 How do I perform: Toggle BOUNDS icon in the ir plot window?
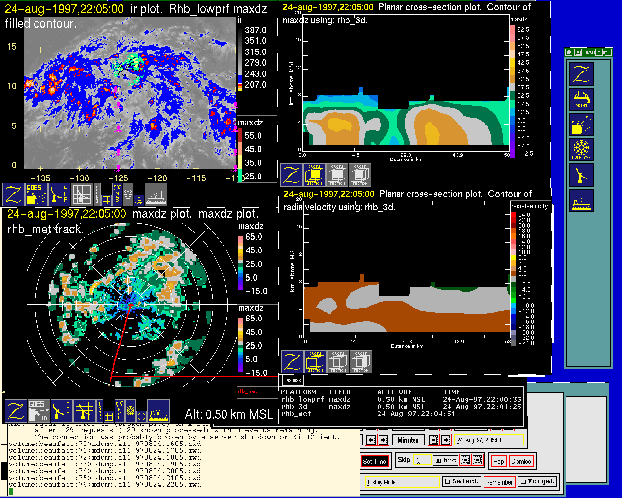point(98,194)
